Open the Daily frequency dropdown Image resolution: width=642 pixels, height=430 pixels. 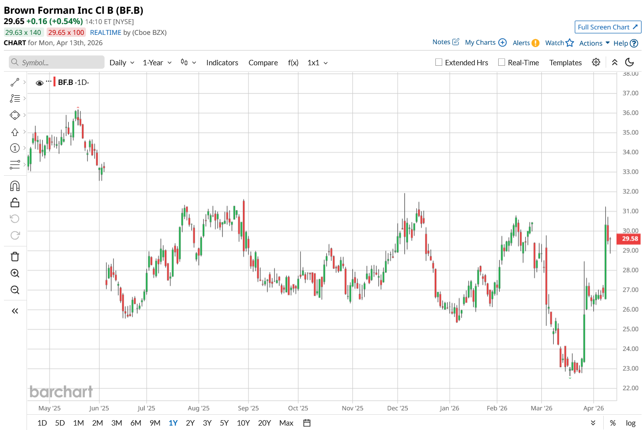[122, 63]
